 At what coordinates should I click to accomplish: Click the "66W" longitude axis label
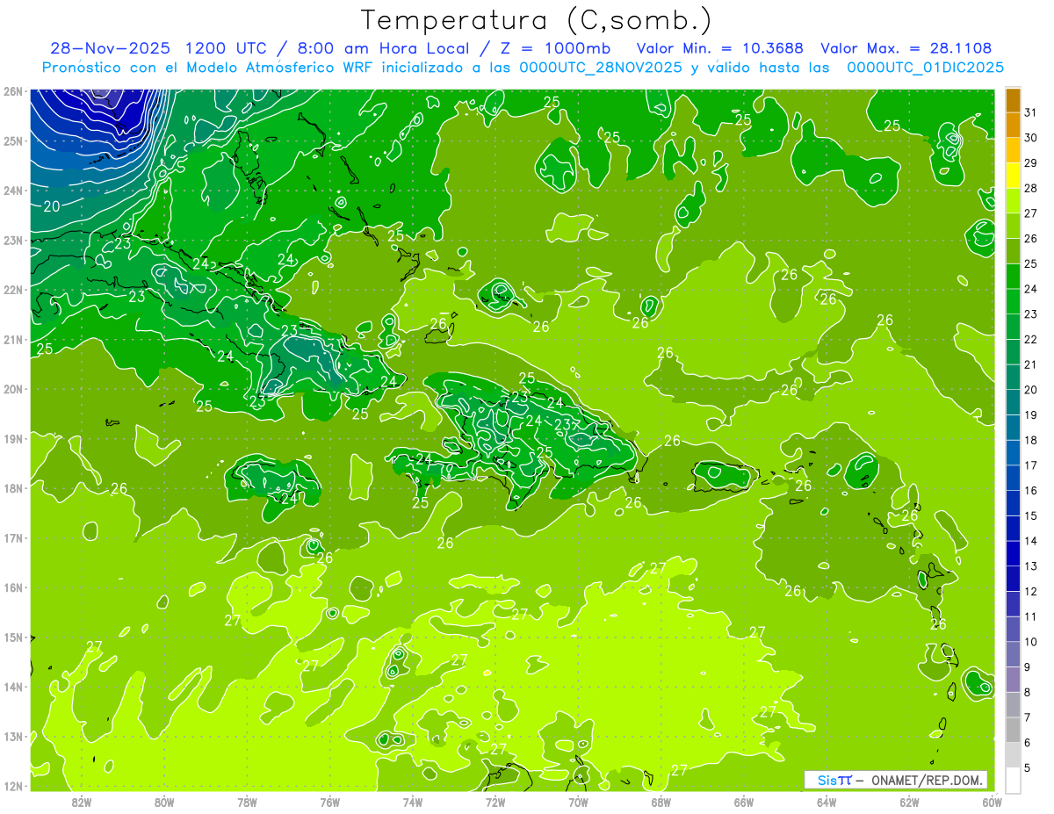coord(744,802)
